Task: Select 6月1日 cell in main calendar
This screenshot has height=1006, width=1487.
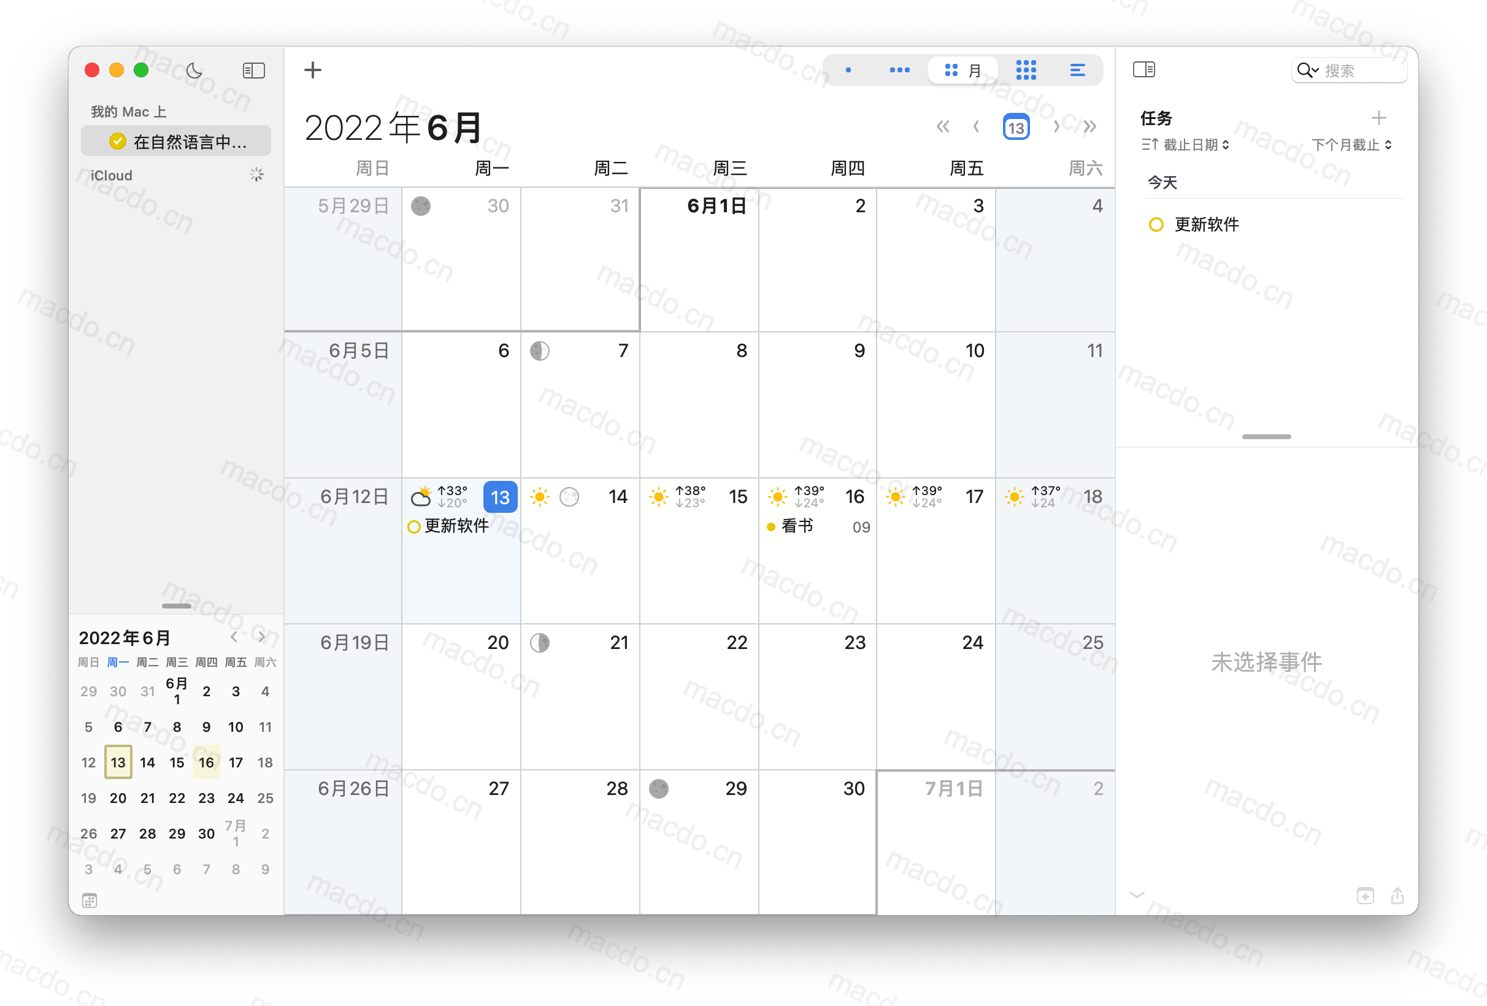Action: click(699, 260)
